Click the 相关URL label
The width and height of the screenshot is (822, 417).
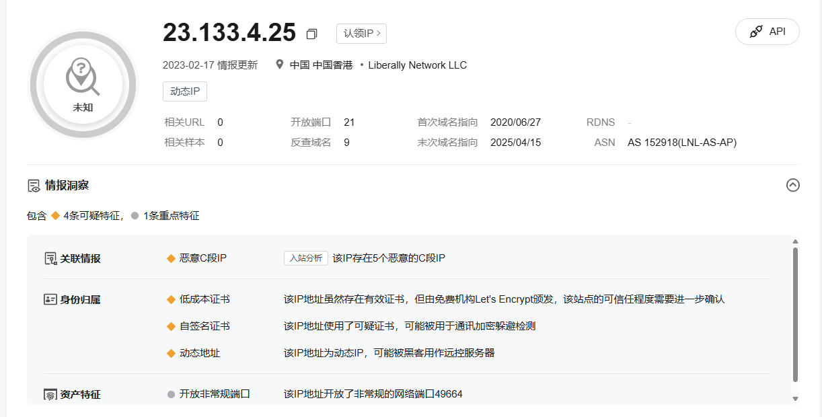tap(184, 122)
